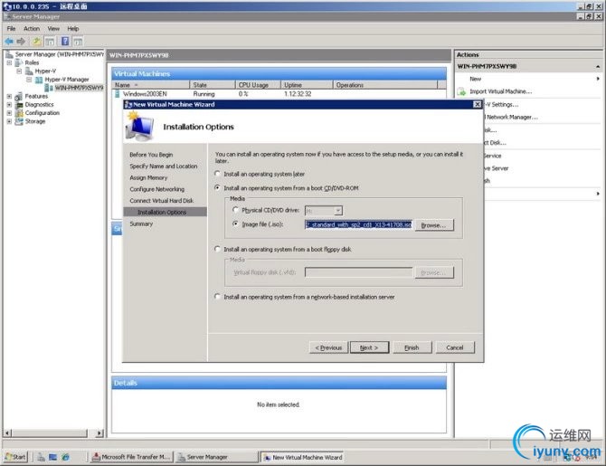Select Install an operating system later
Screen dimensions: 606x466
click(x=218, y=174)
